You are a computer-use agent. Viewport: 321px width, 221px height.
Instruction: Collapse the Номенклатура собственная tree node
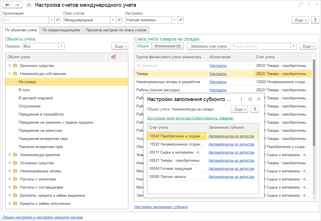10,74
